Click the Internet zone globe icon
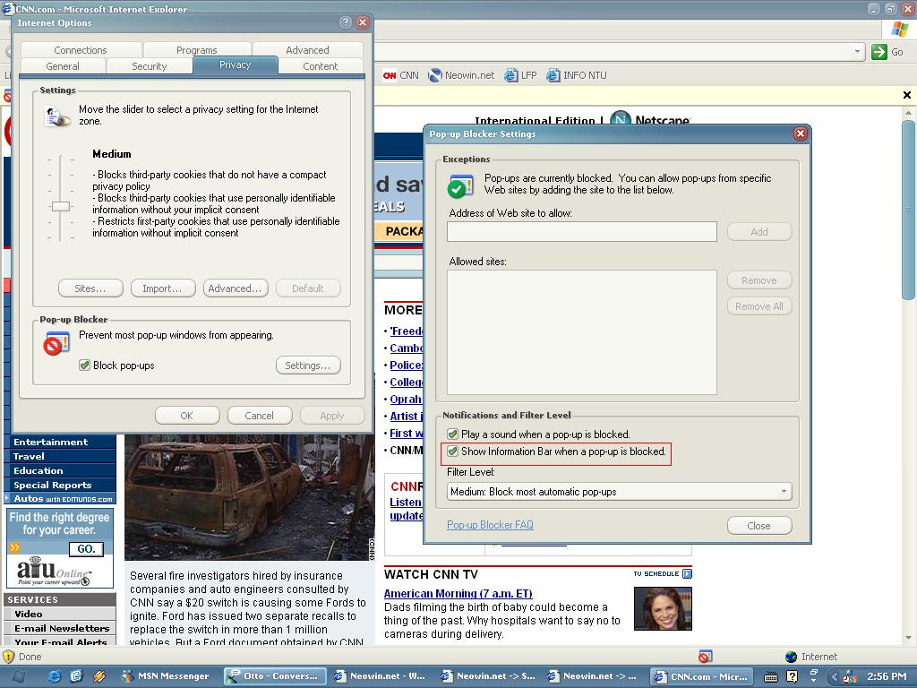The height and width of the screenshot is (688, 917). [791, 657]
